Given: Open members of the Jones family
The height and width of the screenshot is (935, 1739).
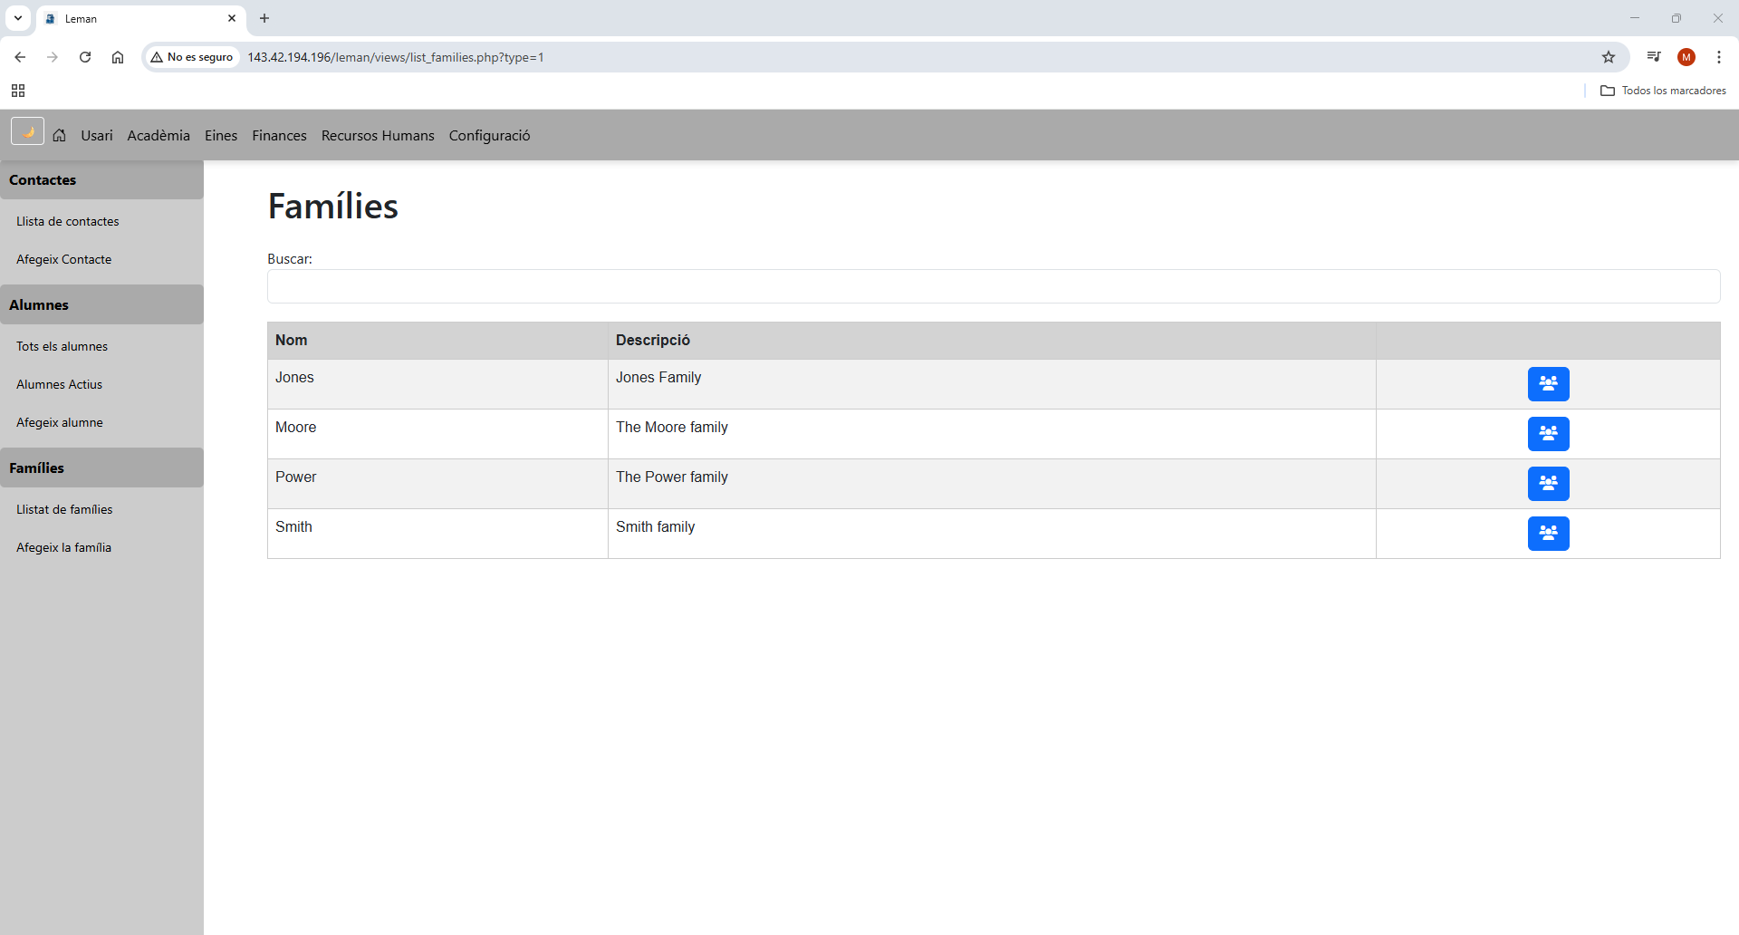Looking at the screenshot, I should [1548, 384].
